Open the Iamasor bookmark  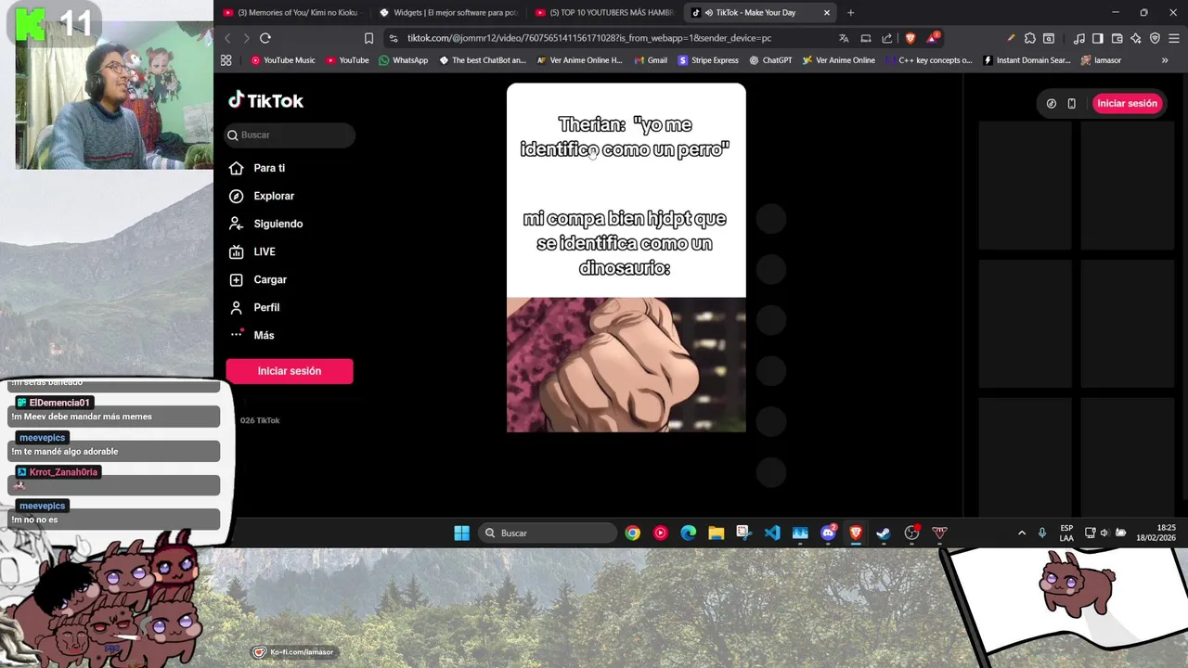[x=1101, y=60]
